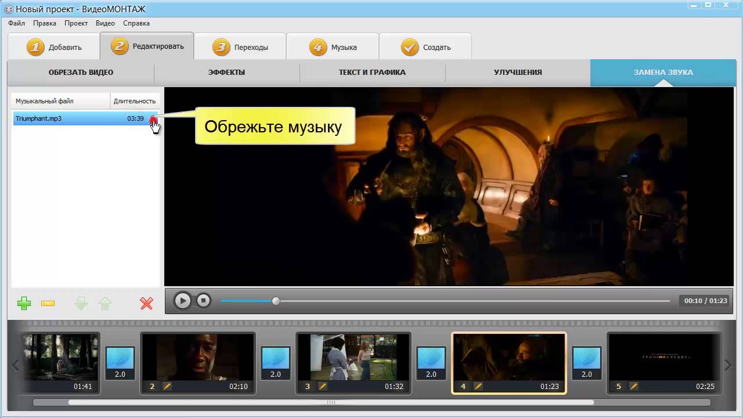Click the playback position slider handle

276,301
